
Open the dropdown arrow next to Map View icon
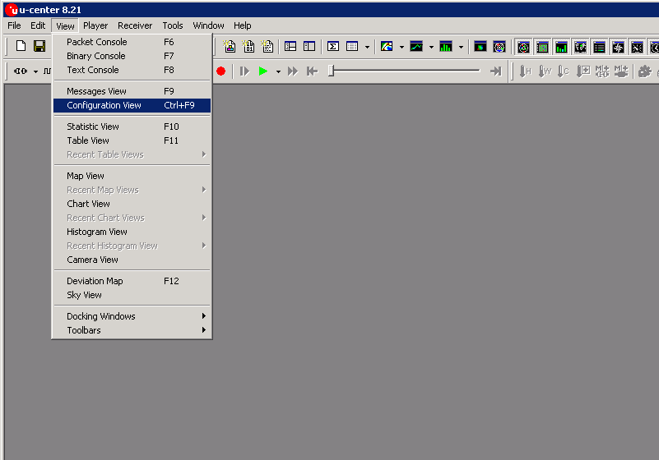(401, 47)
